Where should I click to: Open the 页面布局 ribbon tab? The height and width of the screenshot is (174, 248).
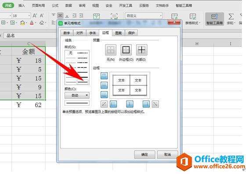(x=39, y=6)
